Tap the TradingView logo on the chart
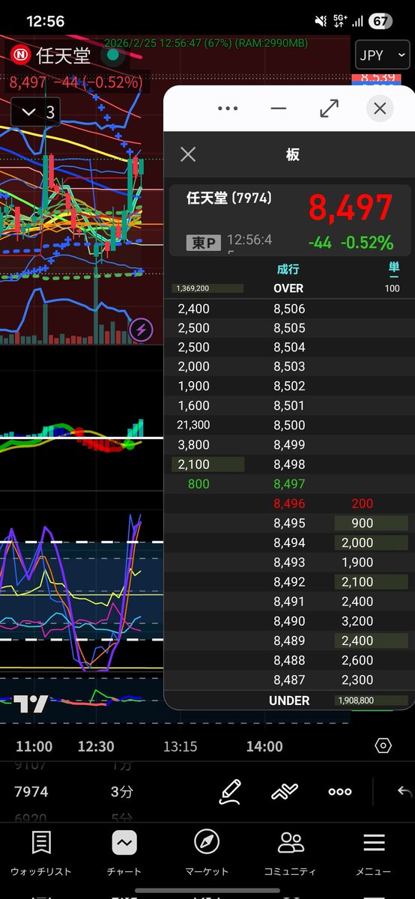 point(31,703)
